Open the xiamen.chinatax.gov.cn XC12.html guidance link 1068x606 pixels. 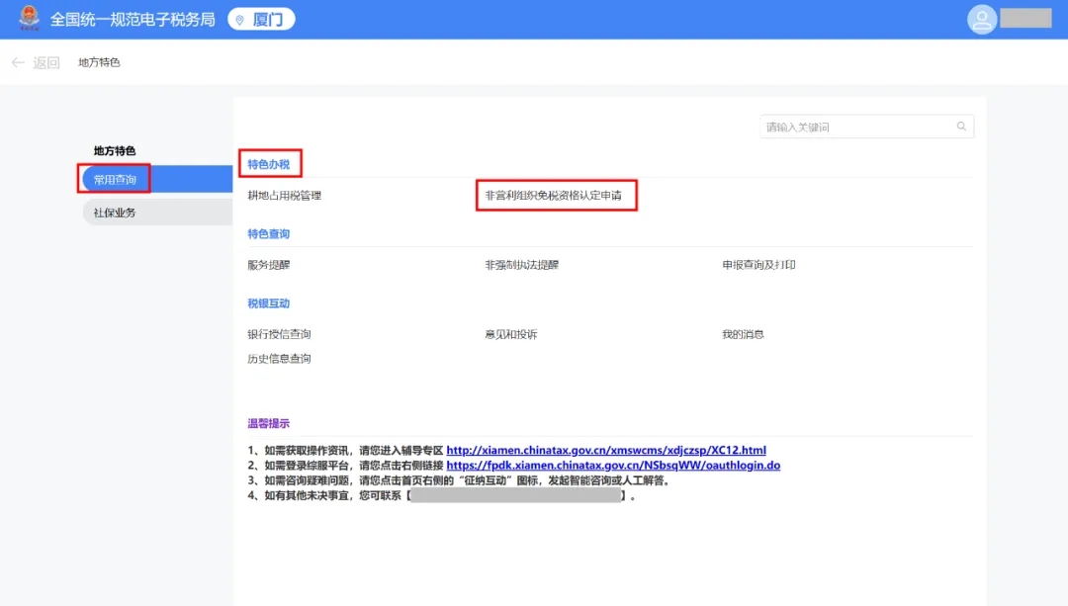[x=606, y=450]
